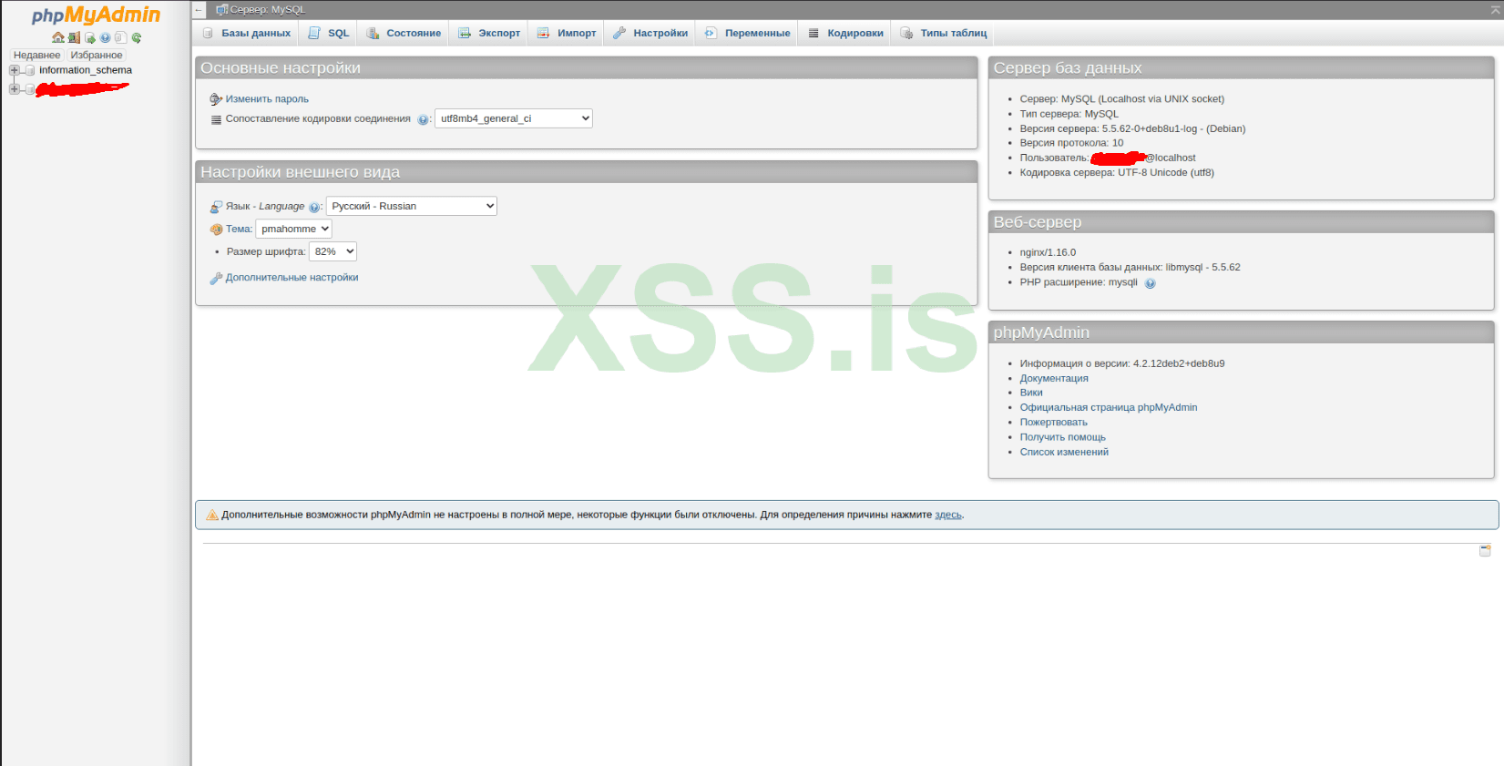
Task: Click the wrench icon for additional settings
Action: pyautogui.click(x=216, y=278)
